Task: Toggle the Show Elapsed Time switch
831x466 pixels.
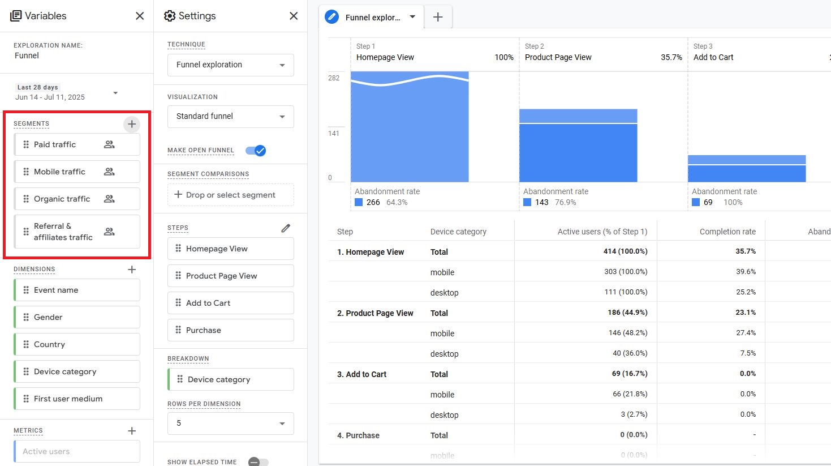Action: click(258, 462)
